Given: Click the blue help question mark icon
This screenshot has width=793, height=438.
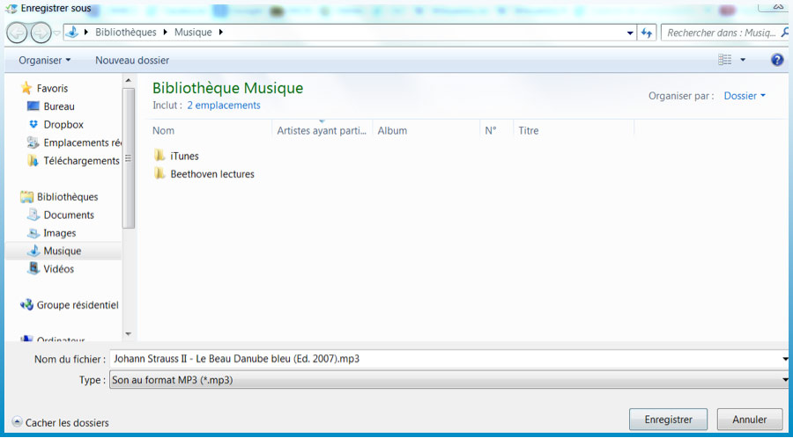Looking at the screenshot, I should click(777, 60).
